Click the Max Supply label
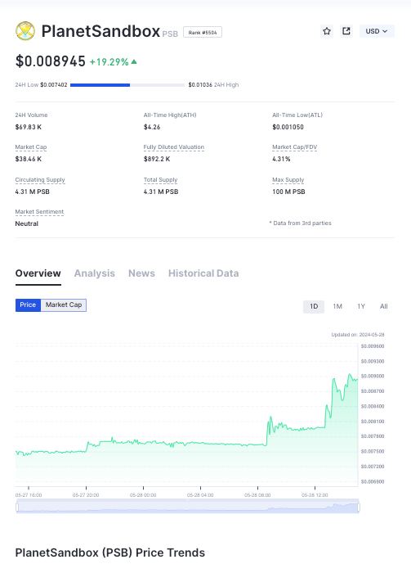 (x=288, y=180)
